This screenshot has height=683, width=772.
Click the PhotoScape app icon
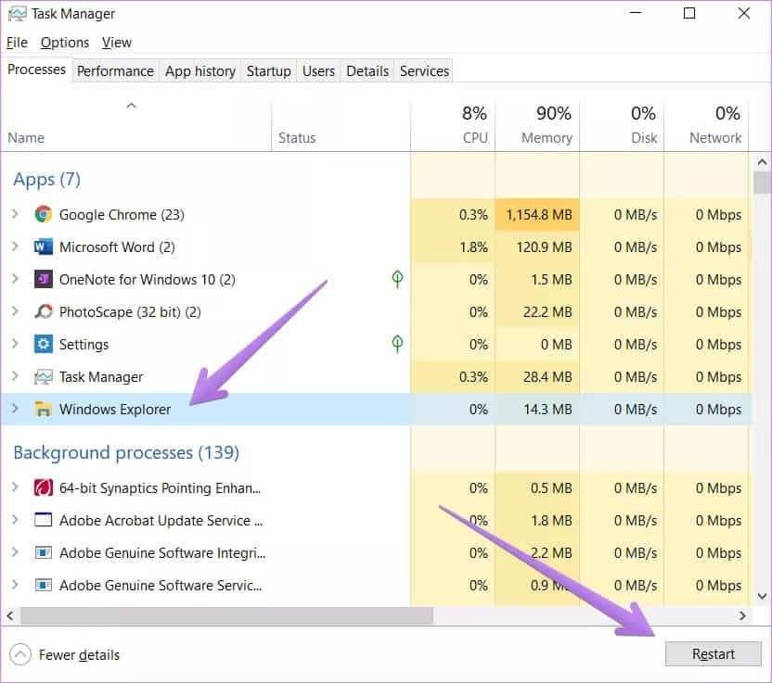click(x=43, y=311)
